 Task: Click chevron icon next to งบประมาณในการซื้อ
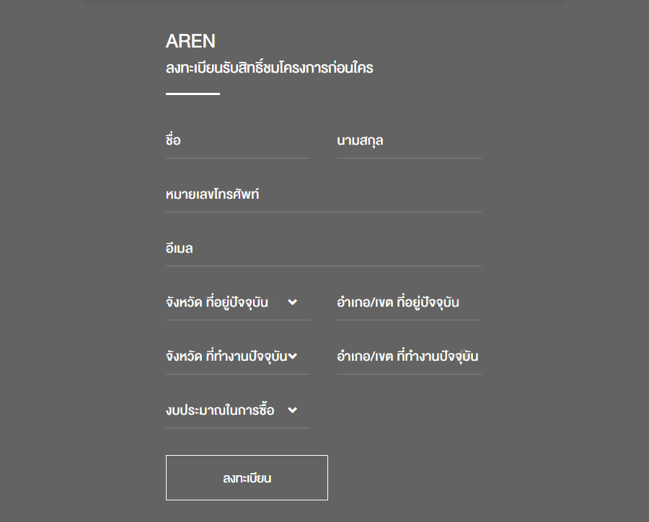pos(292,410)
